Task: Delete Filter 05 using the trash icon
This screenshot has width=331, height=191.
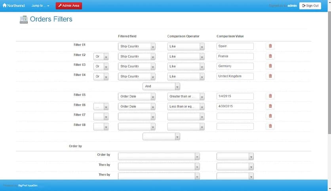Action: pos(270,96)
